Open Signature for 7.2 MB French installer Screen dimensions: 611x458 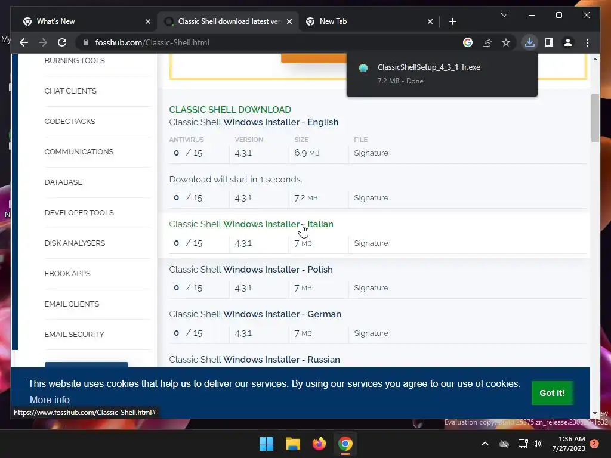(x=371, y=198)
